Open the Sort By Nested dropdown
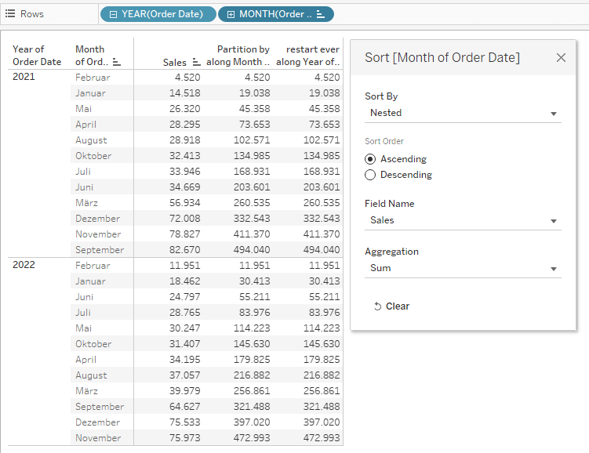 coord(463,113)
